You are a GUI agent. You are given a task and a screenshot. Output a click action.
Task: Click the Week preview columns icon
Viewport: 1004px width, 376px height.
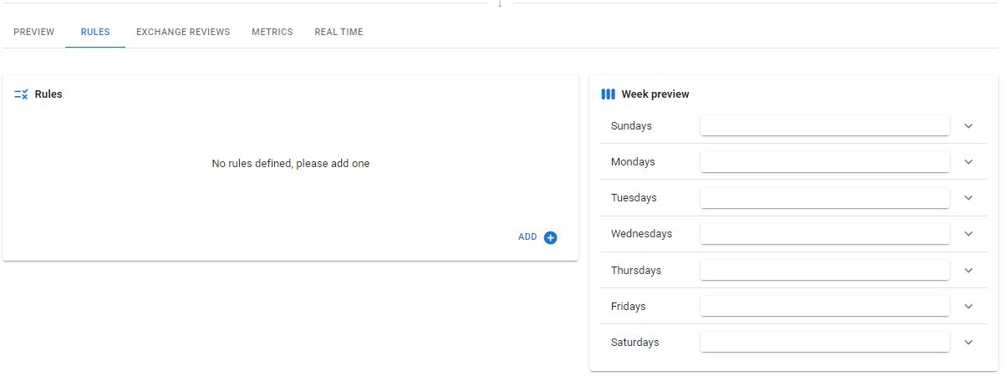pyautogui.click(x=608, y=94)
